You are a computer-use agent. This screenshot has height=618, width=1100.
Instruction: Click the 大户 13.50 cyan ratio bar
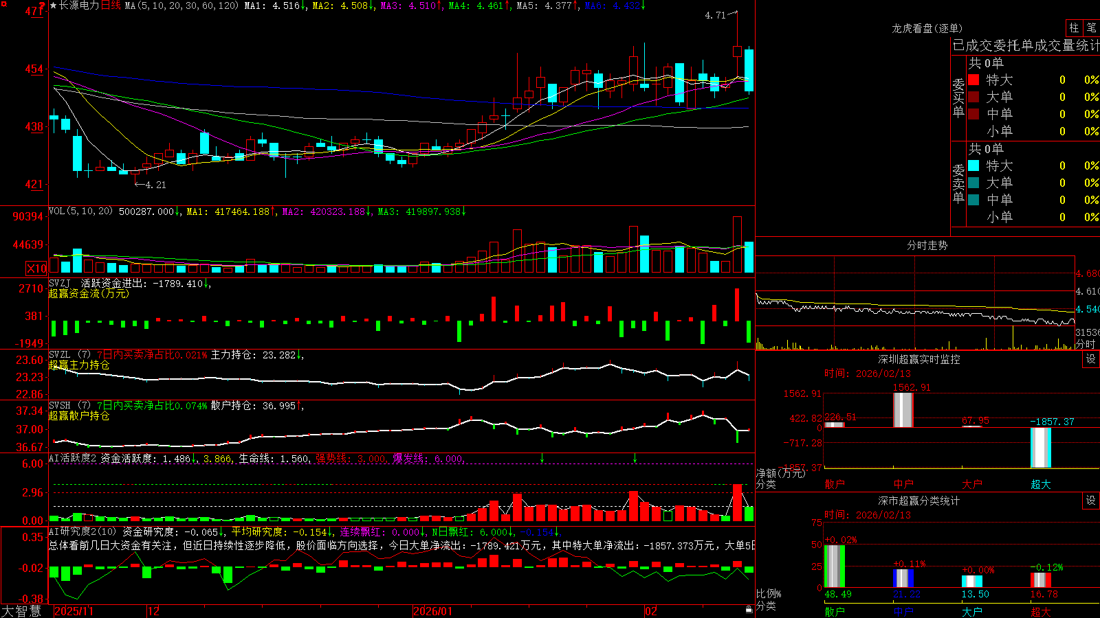point(972,582)
